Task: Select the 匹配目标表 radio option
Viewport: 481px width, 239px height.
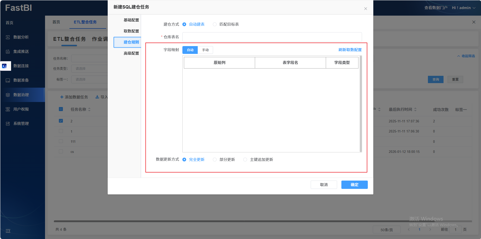Action: pos(215,24)
